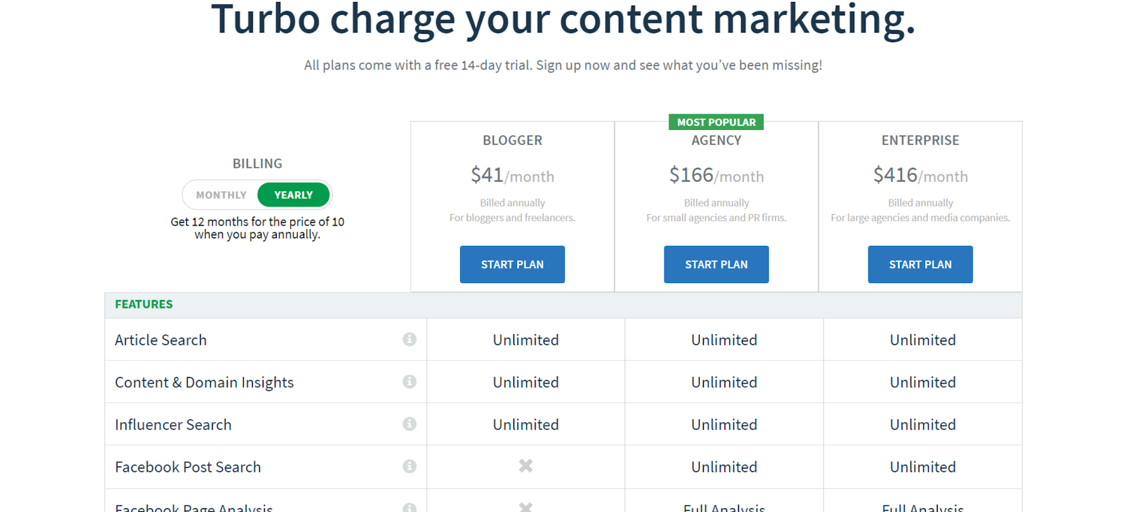
Task: Click the Features section header
Action: tap(144, 304)
